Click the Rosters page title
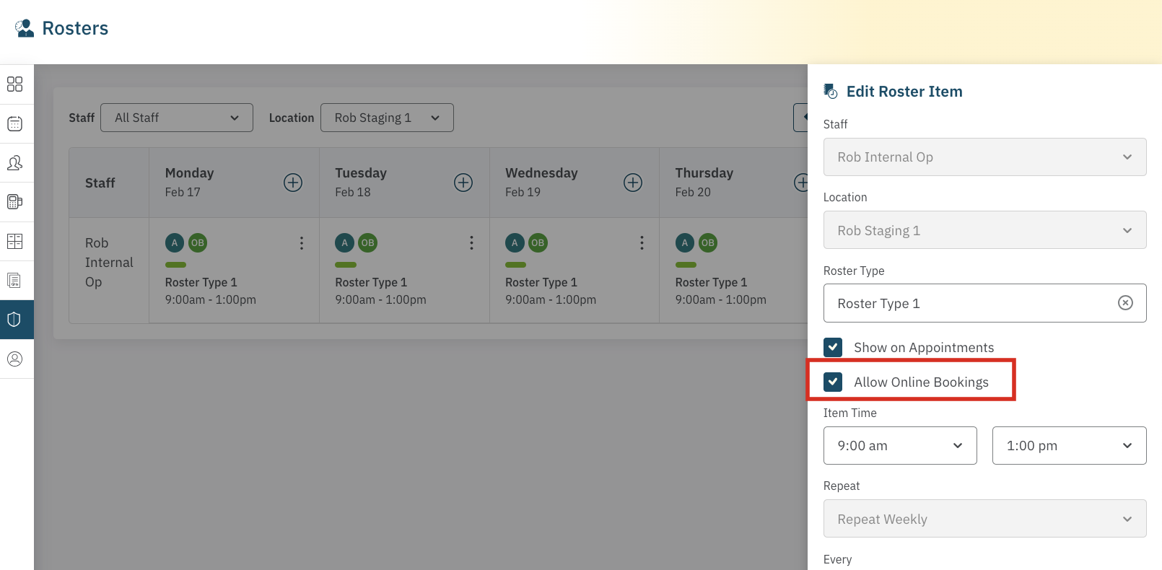 pyautogui.click(x=75, y=28)
